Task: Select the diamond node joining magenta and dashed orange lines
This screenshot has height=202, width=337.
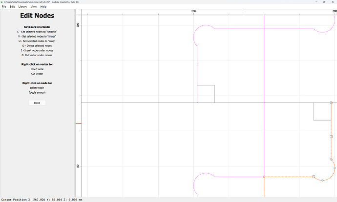Action: pyautogui.click(x=264, y=177)
